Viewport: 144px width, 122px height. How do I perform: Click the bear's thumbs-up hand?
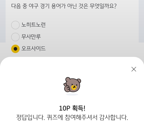click(x=67, y=87)
